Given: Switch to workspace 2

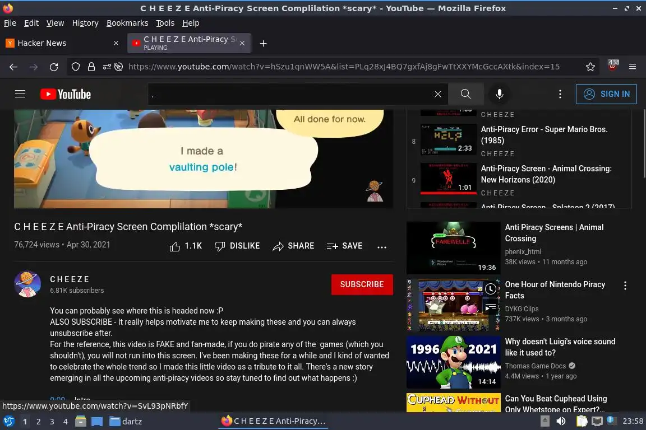Looking at the screenshot, I should click(38, 422).
